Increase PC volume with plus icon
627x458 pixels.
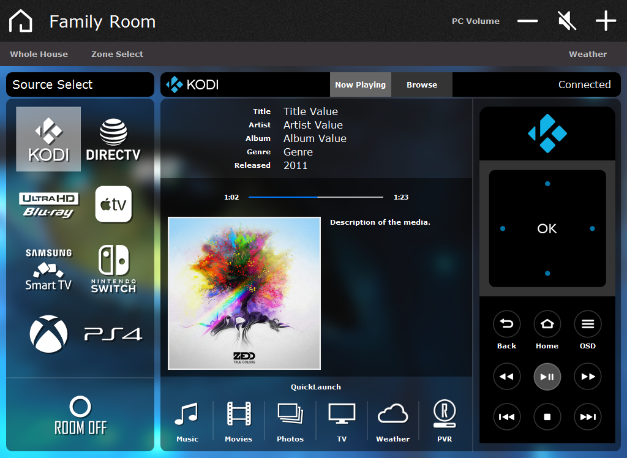606,21
